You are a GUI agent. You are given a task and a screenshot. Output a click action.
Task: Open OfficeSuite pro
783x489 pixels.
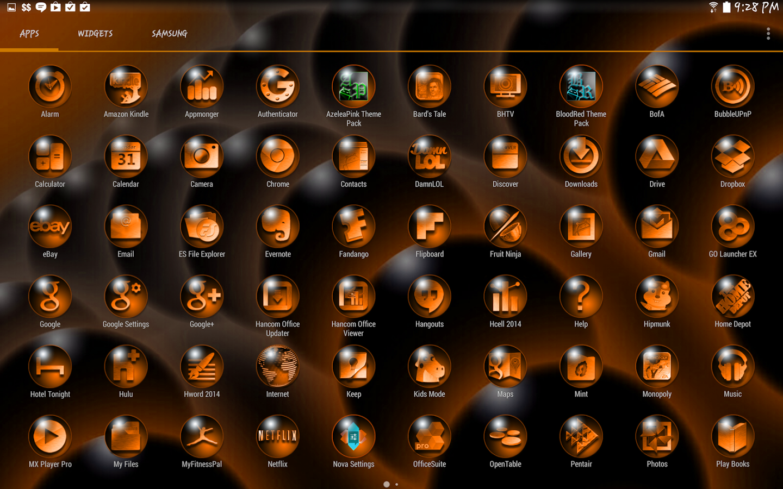[x=430, y=436]
